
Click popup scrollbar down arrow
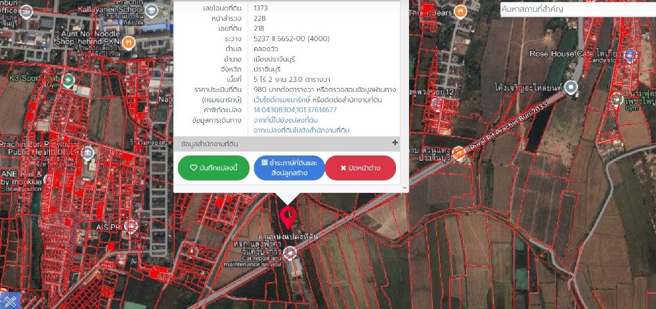(x=405, y=188)
